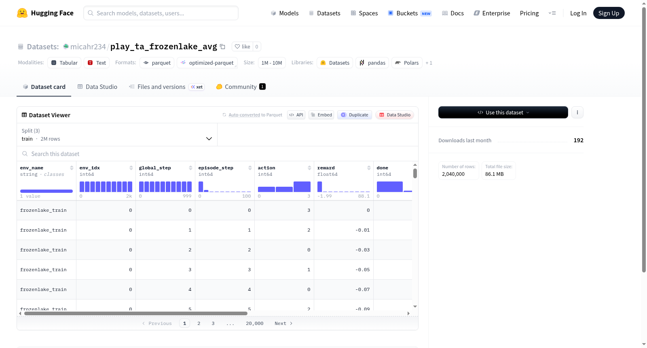Click the table horizontal scrollbar
This screenshot has width=647, height=348.
click(136, 313)
